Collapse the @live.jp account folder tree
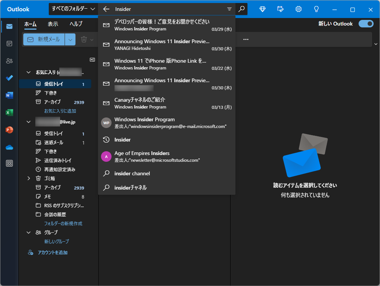380x286 pixels. [29, 122]
